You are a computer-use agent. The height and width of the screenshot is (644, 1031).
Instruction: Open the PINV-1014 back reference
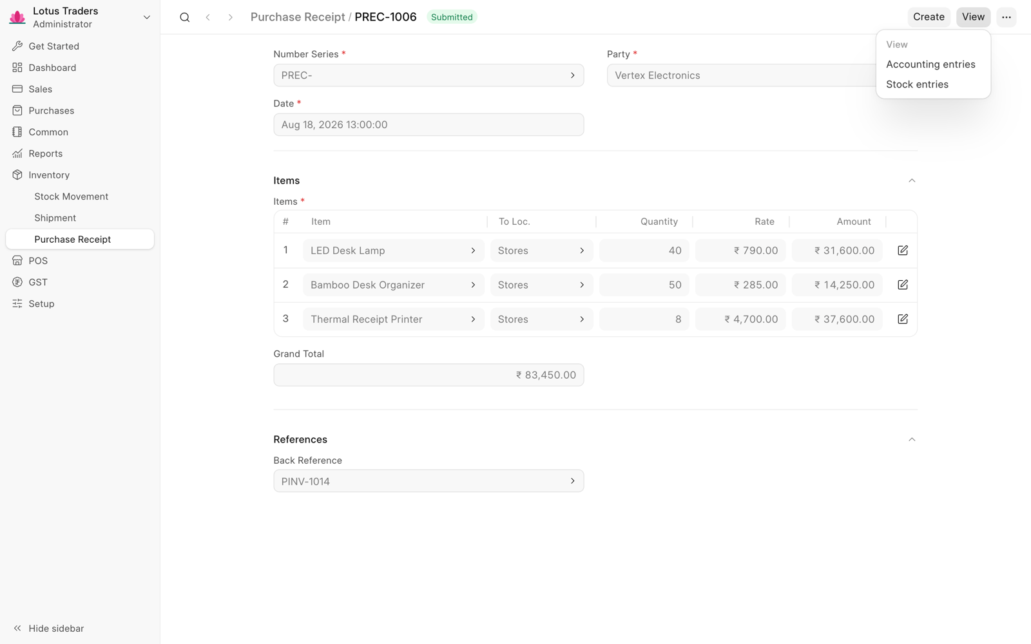[429, 481]
